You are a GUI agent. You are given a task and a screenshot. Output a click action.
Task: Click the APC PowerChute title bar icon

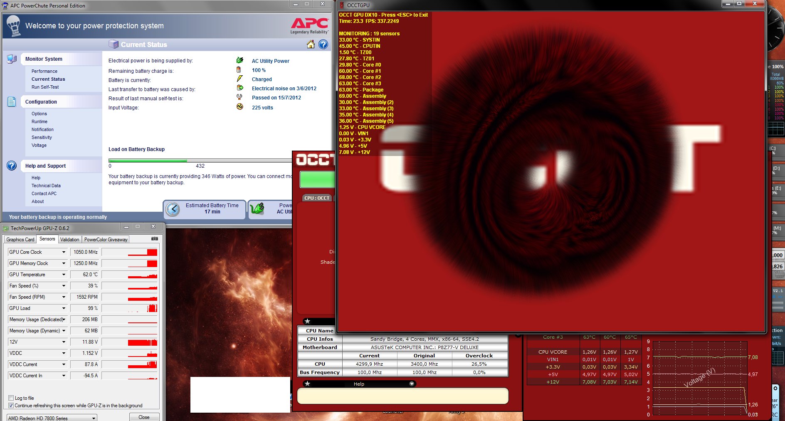pos(5,5)
